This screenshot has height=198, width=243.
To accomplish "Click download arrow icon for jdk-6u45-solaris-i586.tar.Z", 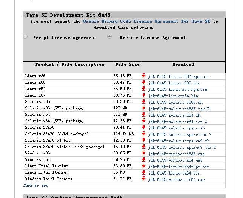I will pos(143,108).
